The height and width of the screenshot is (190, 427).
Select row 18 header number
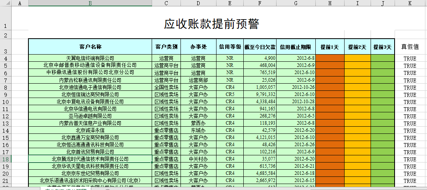[6, 159]
